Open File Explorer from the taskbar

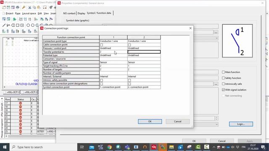coord(171,147)
